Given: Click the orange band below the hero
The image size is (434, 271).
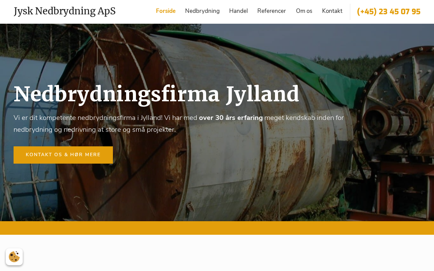Looking at the screenshot, I should click(217, 228).
